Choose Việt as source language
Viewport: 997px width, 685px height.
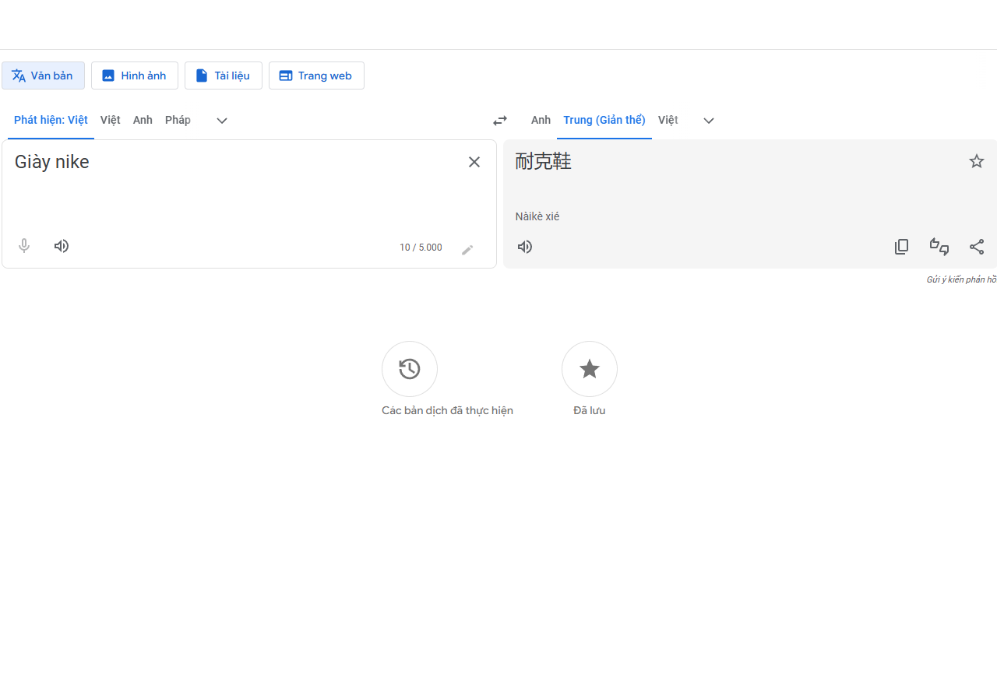pos(111,120)
